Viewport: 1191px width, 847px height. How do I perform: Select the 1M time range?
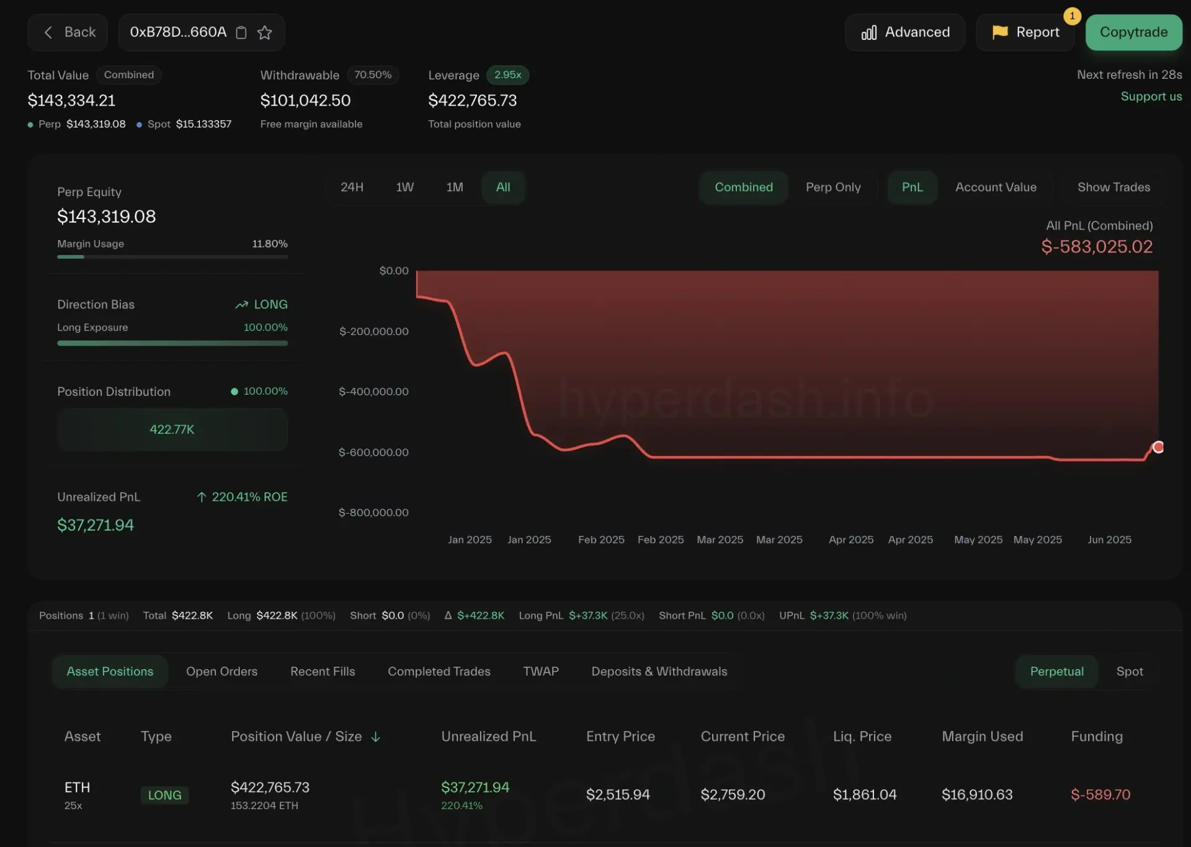click(454, 187)
